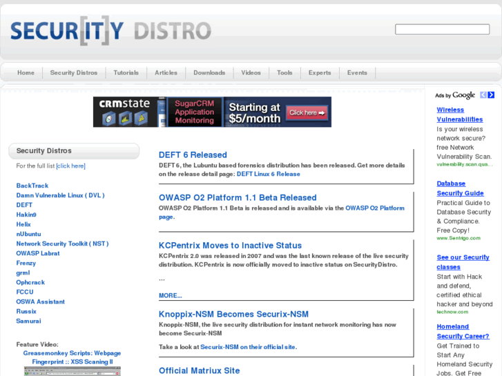
Task: Open the Samurai link
Action: point(28,321)
